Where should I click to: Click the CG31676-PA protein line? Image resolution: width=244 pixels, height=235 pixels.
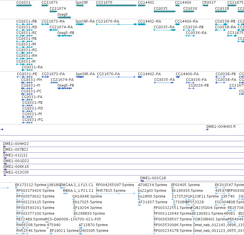click(x=116, y=77)
